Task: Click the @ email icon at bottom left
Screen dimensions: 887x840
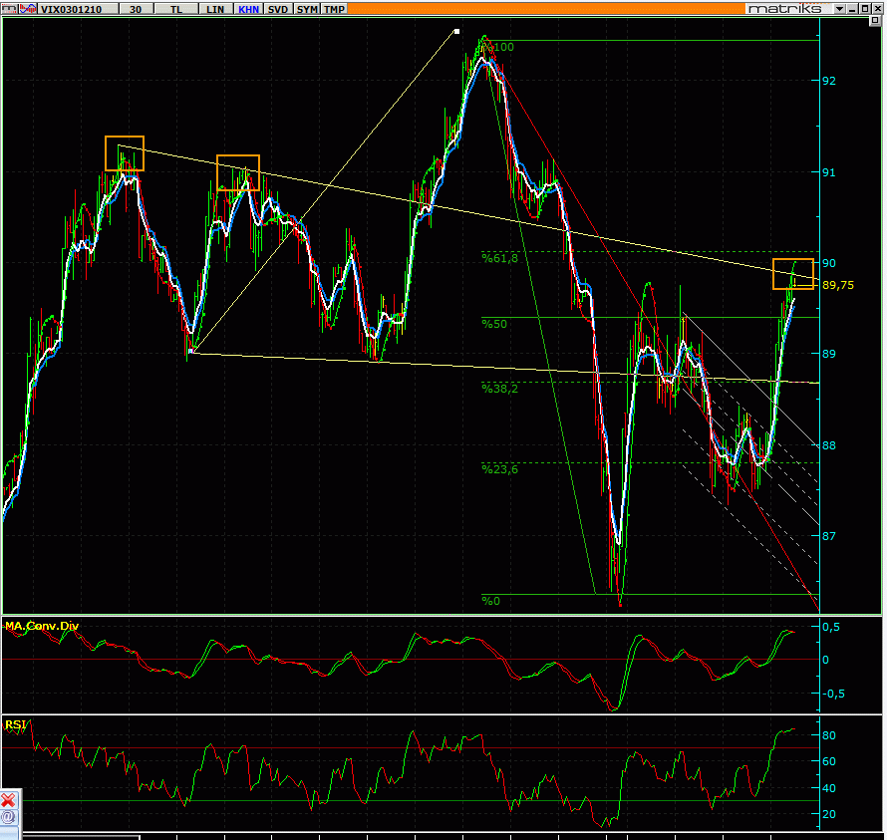Action: point(8,817)
